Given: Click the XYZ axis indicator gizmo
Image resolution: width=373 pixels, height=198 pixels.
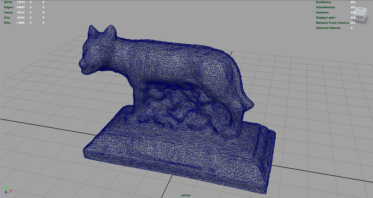Looking at the screenshot, I should pos(7,190).
